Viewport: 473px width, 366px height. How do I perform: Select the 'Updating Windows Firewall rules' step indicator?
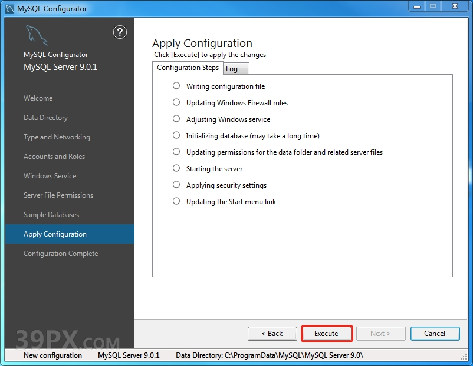pyautogui.click(x=176, y=102)
